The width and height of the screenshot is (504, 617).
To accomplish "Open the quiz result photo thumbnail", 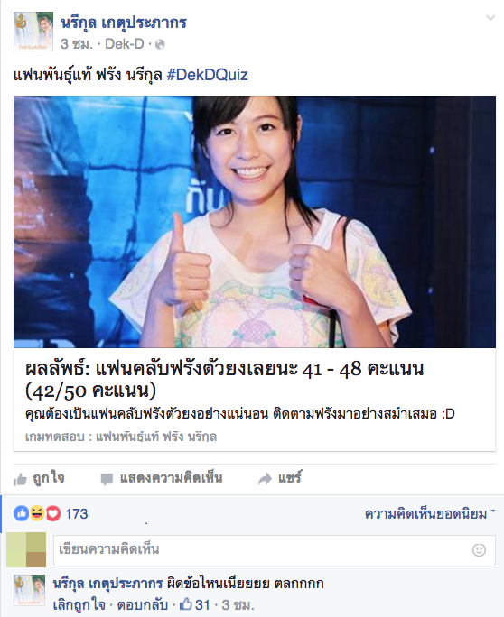I will point(255,222).
